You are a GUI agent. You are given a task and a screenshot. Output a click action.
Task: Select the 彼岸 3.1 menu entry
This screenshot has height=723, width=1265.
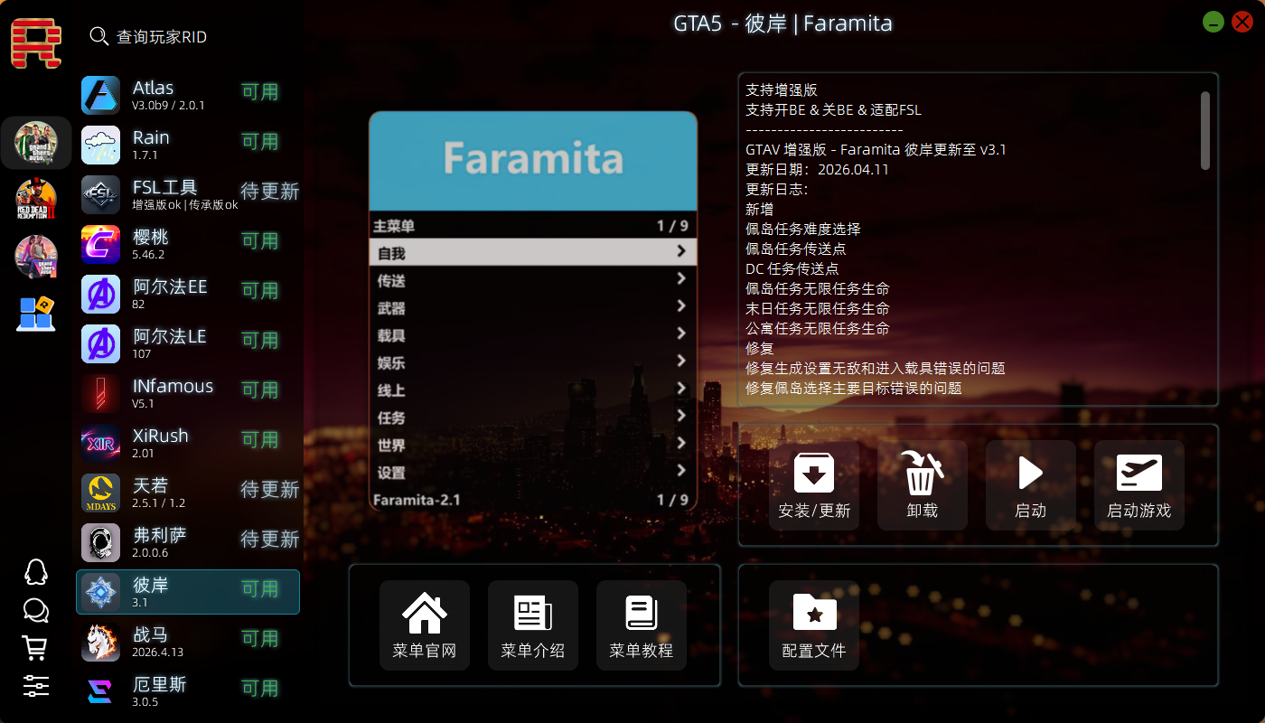pos(188,592)
